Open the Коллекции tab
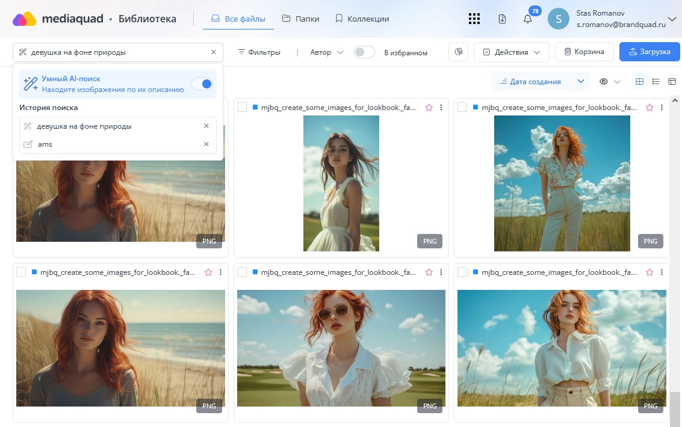Viewport: 682px width, 427px height. coord(362,19)
